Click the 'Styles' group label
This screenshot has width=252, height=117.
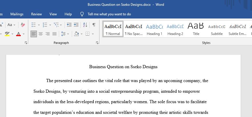tap(206, 43)
